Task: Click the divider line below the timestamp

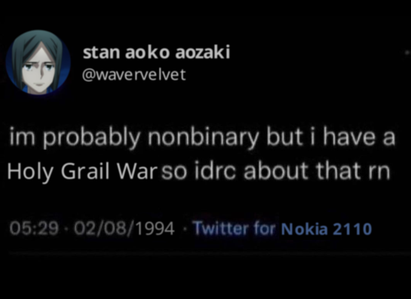Action: tap(209, 253)
